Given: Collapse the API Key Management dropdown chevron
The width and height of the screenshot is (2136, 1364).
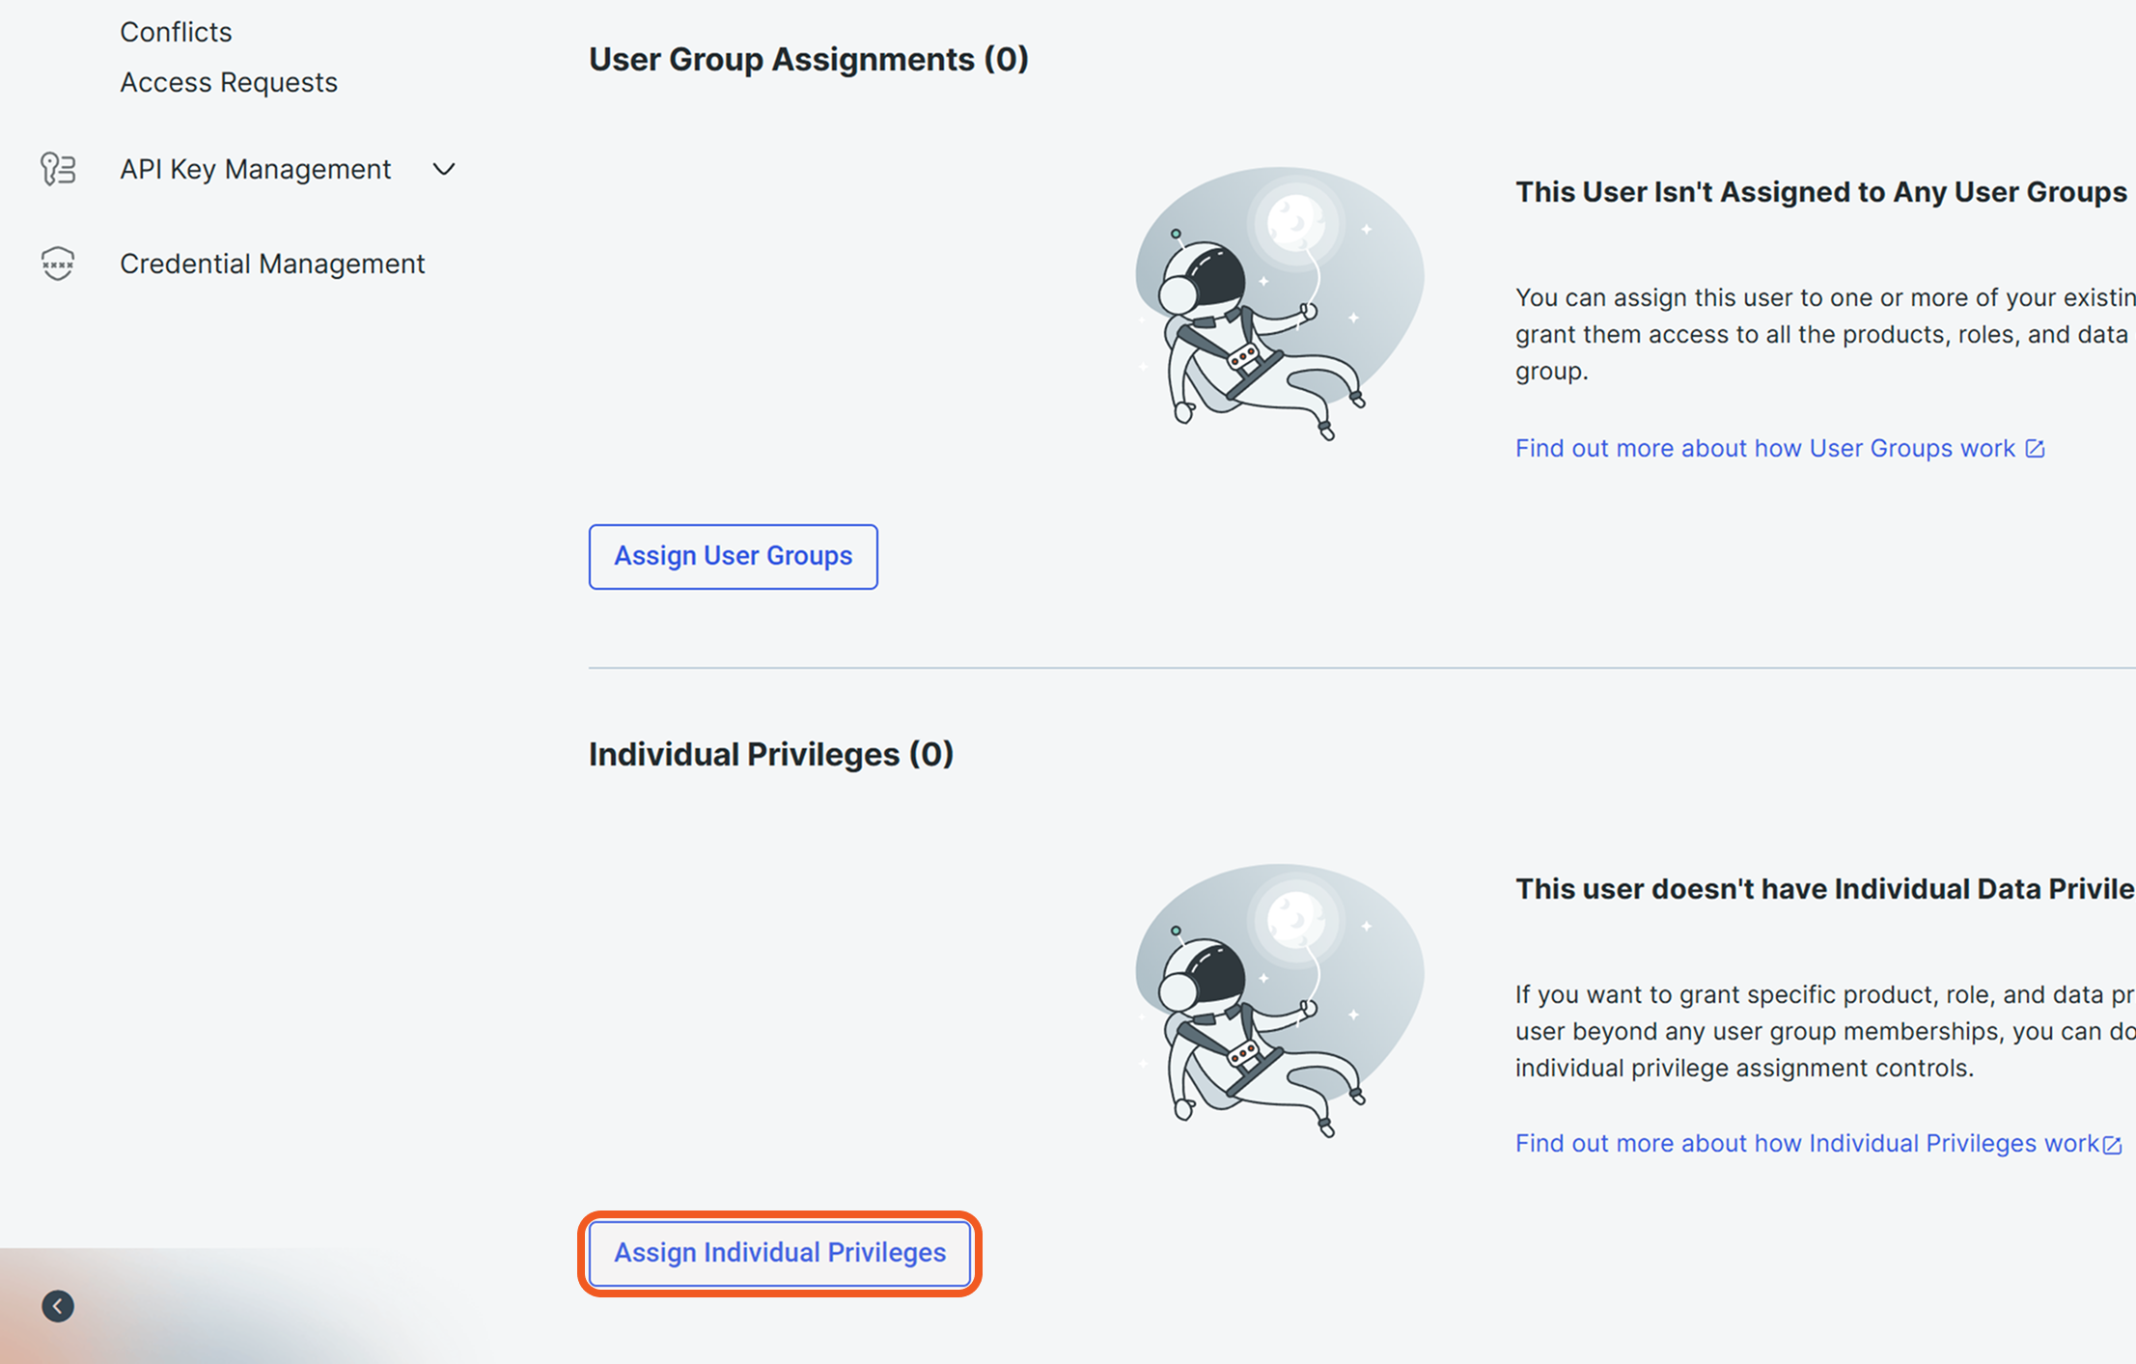Looking at the screenshot, I should click(443, 169).
